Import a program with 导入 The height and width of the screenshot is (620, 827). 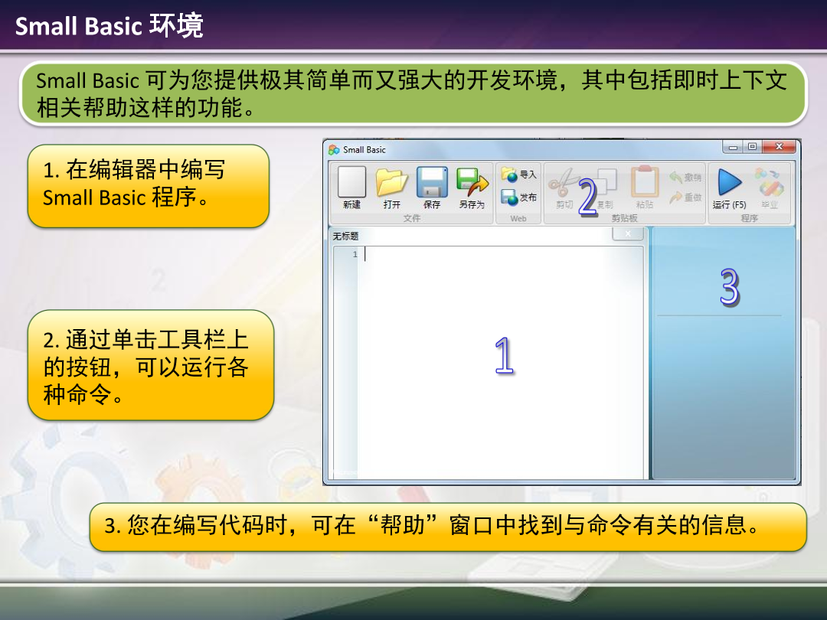point(519,175)
